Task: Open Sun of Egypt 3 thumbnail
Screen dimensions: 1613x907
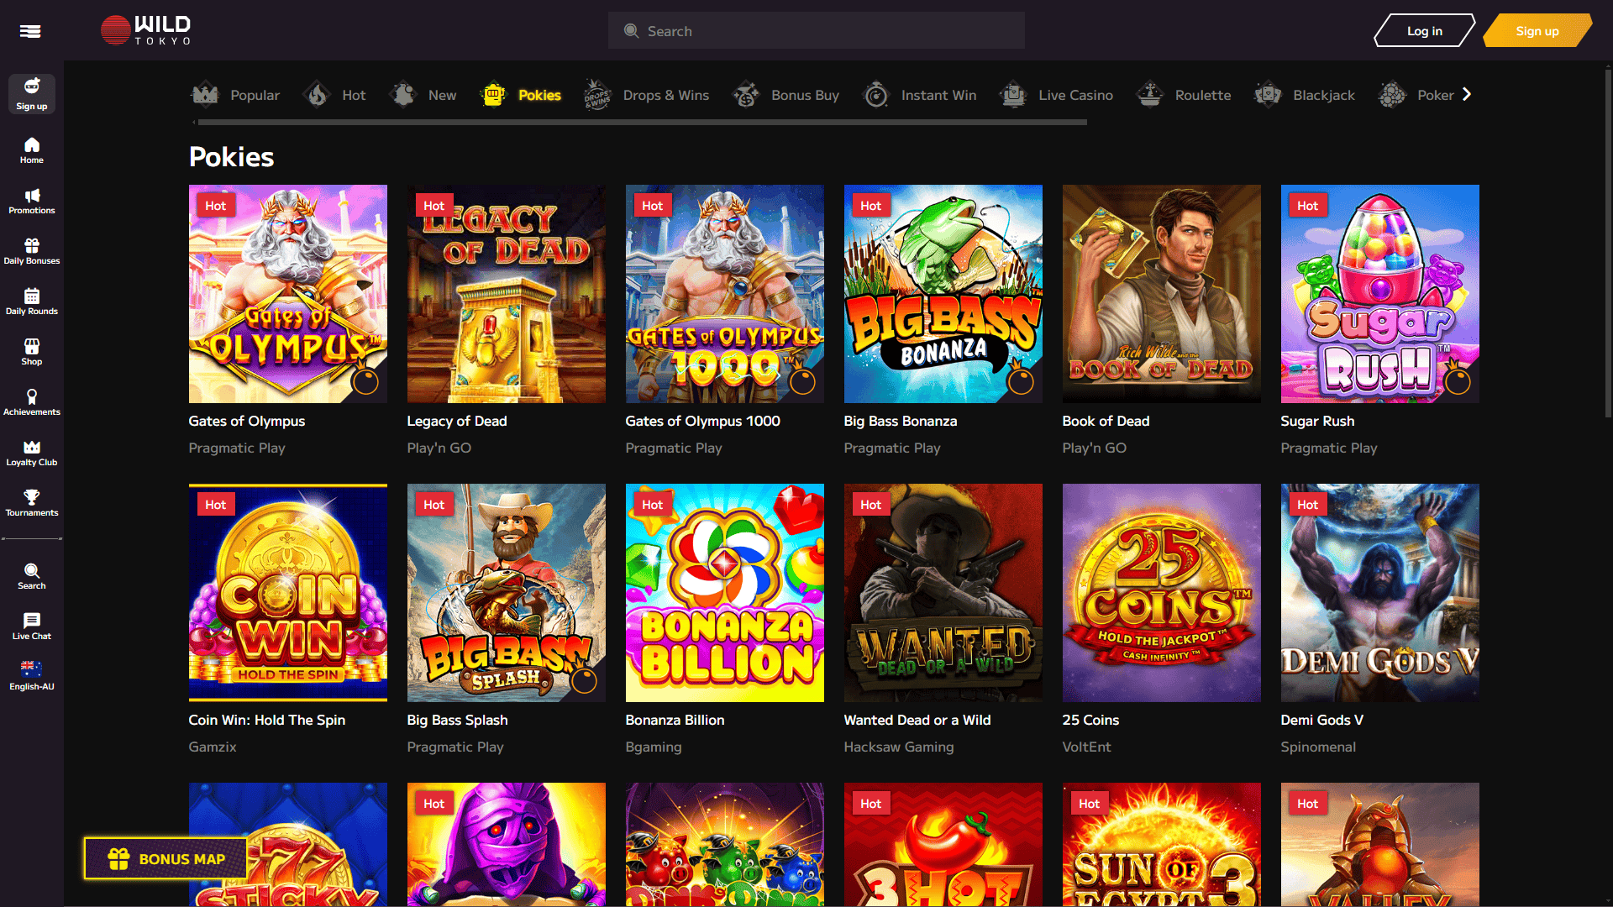Action: [x=1162, y=844]
